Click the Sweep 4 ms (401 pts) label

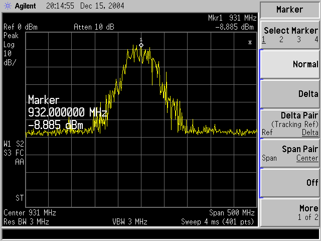point(217,222)
